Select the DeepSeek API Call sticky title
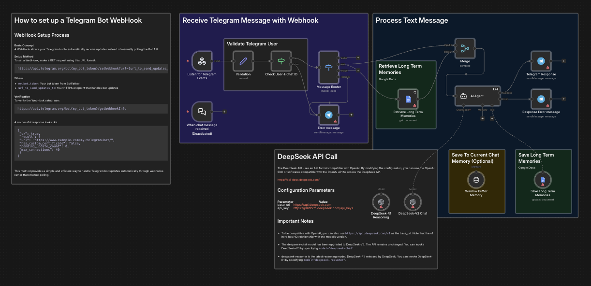Image resolution: width=591 pixels, height=286 pixels. click(307, 157)
